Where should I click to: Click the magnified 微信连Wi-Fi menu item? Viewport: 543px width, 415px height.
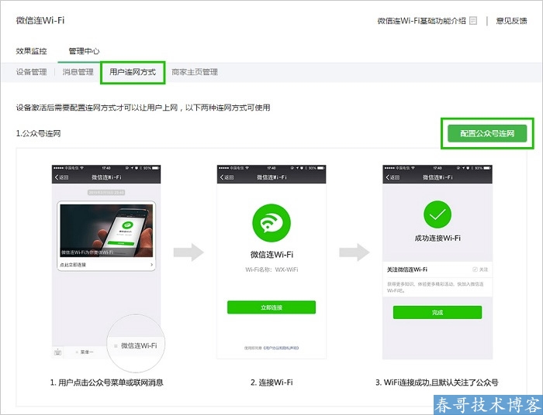(139, 345)
